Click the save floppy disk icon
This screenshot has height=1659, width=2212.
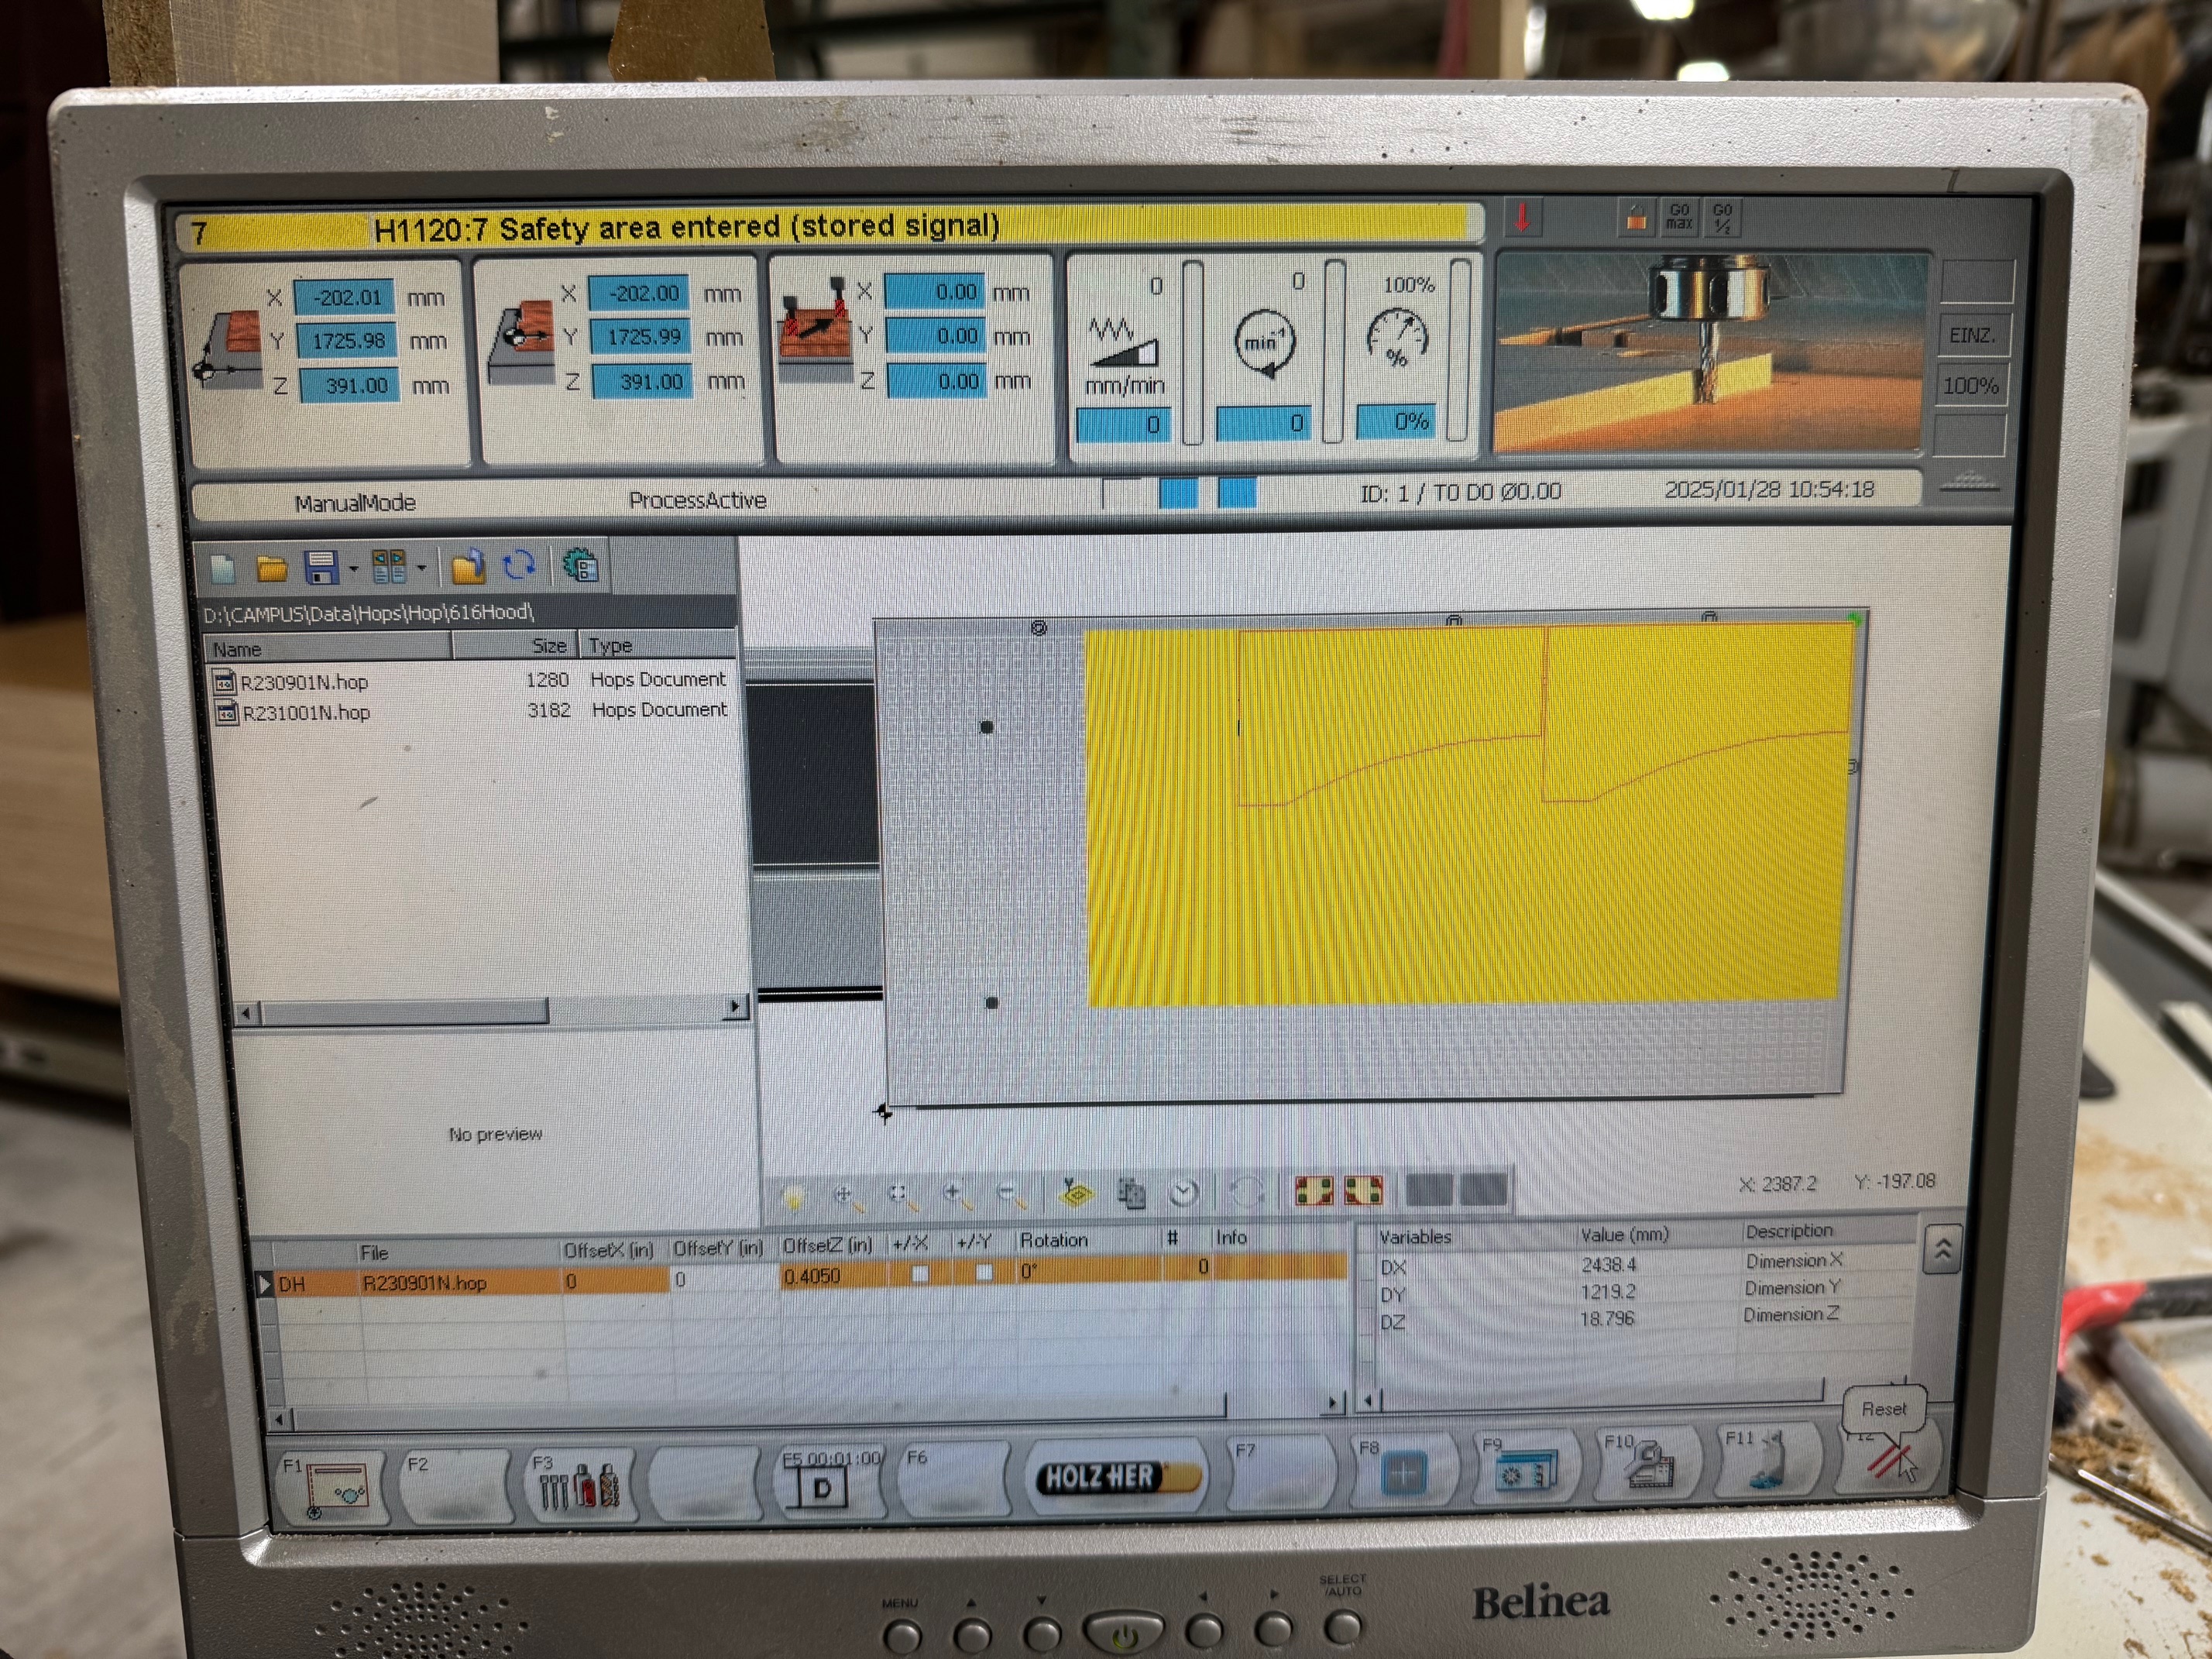pos(322,568)
